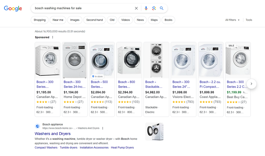Image resolution: width=265 pixels, height=156 pixels.
Task: Click the $1,699.96 price
Action: click(207, 92)
